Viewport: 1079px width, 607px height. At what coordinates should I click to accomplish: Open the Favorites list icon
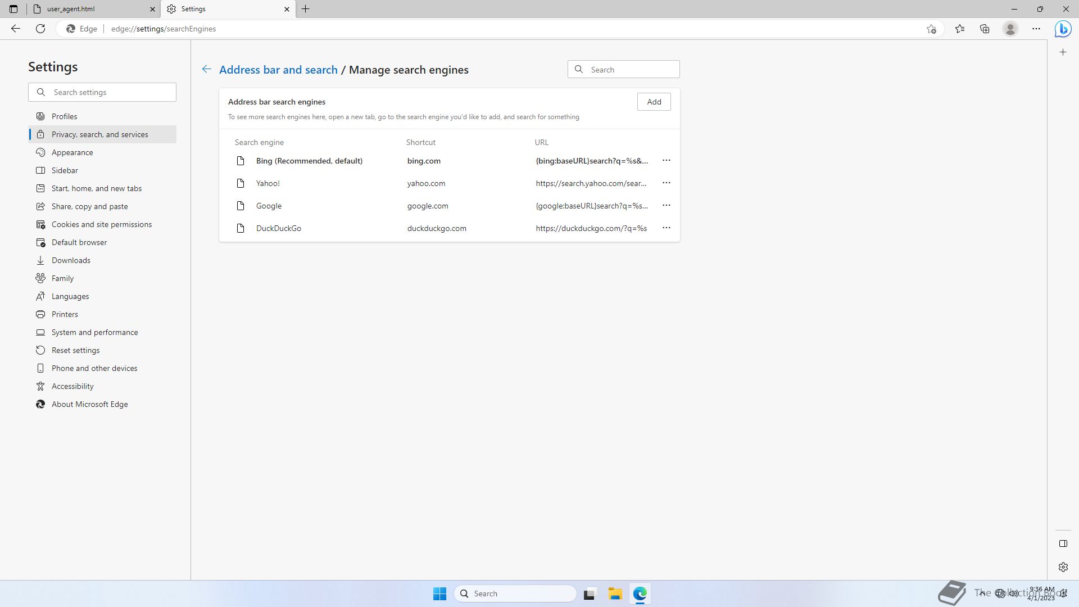[960, 29]
